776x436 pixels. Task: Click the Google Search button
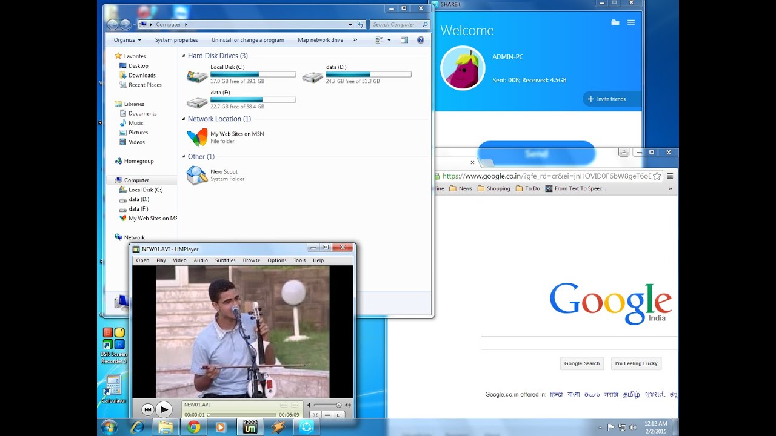click(582, 363)
